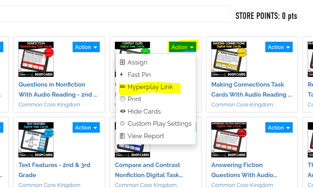Click the Assign arrow icon in menu
This screenshot has height=188, width=313.
122,62
